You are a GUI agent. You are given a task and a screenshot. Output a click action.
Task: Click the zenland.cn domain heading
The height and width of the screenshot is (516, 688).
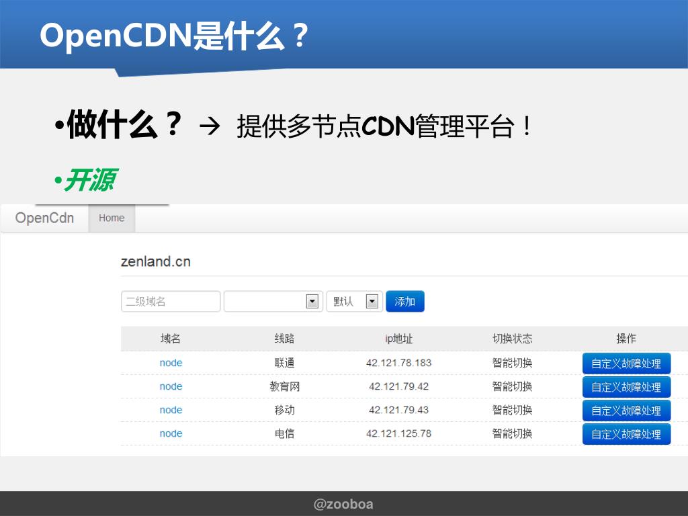(156, 261)
